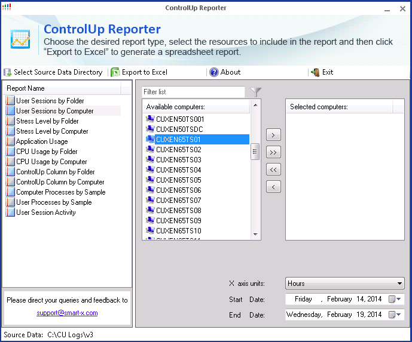
Task: Add all computers with double right arrow
Action: 273,152
